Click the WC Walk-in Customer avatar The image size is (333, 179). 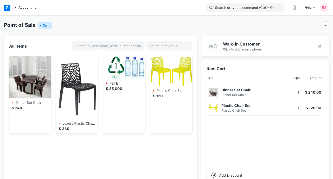(213, 46)
